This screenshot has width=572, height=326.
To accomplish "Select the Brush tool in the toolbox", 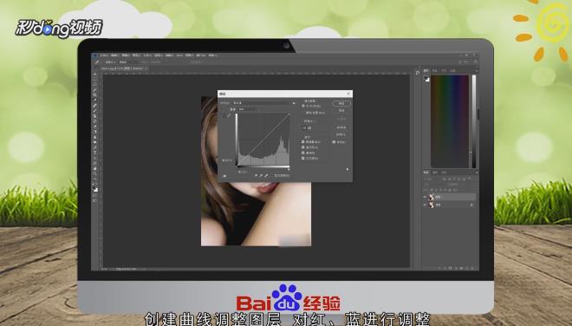I will click(x=94, y=110).
